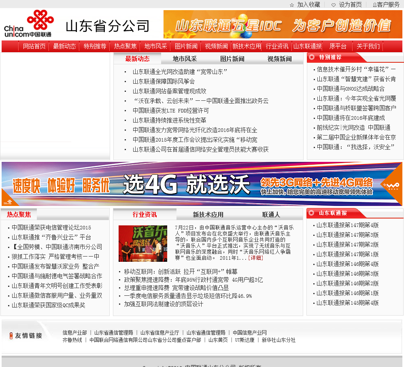
Task: Switch to the 图片新闻 tab in the news panel
Action: coord(232,59)
